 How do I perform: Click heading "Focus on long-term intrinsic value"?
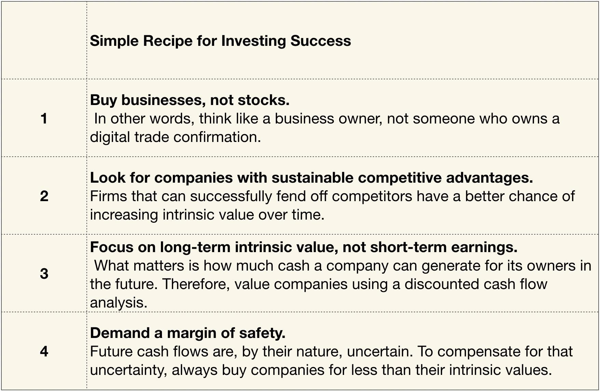(303, 247)
